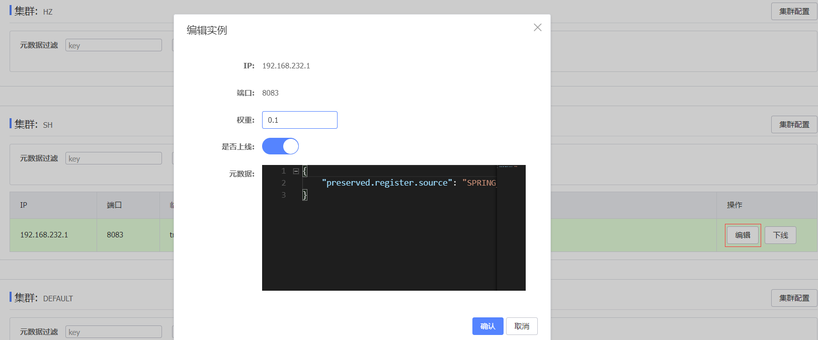The image size is (818, 340).
Task: Click the IP column header in SH table
Action: click(x=53, y=205)
